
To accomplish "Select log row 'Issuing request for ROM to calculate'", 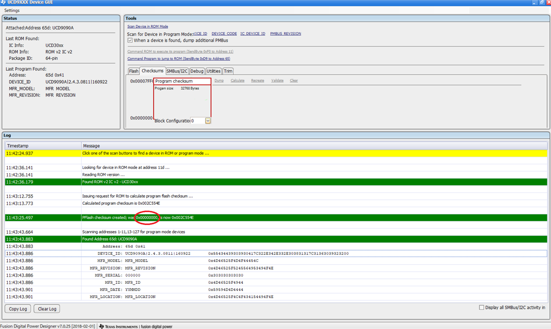I will click(x=276, y=196).
